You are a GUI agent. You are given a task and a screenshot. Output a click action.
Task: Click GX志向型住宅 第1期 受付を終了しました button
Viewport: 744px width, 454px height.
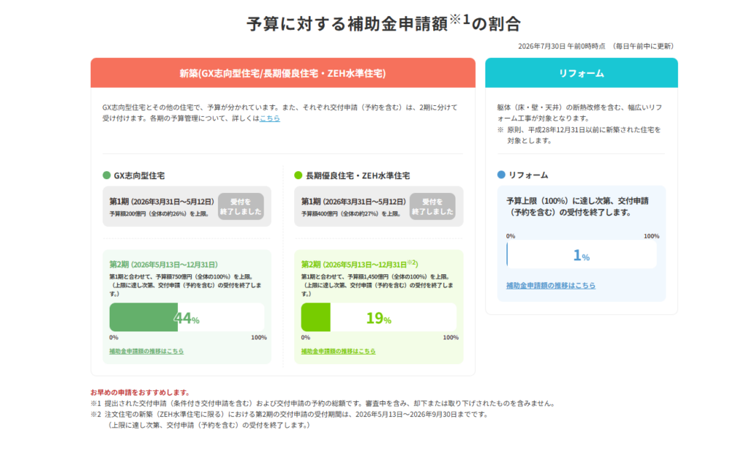[240, 207]
